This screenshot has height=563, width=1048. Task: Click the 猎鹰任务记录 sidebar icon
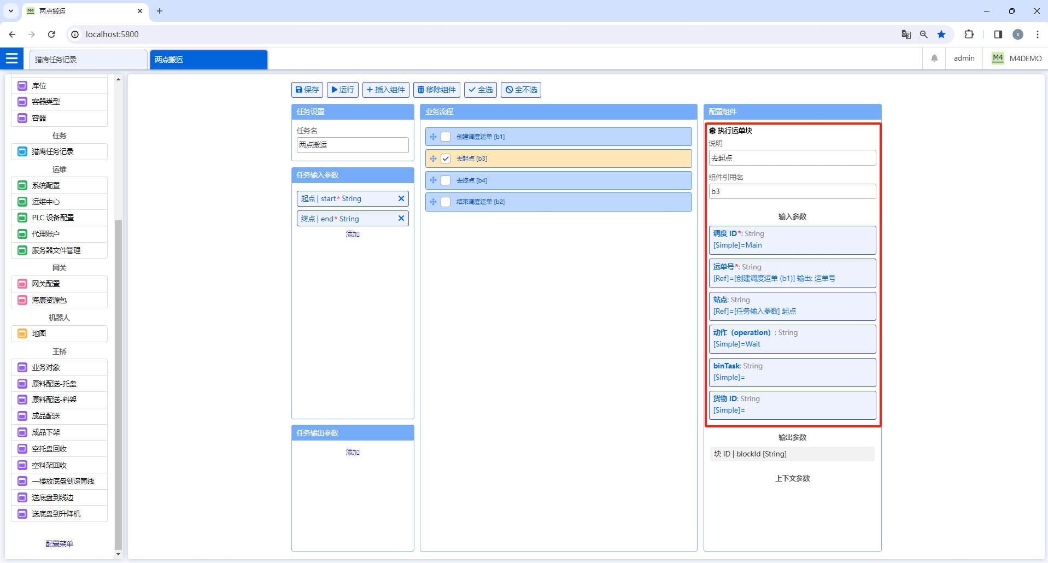coord(22,151)
